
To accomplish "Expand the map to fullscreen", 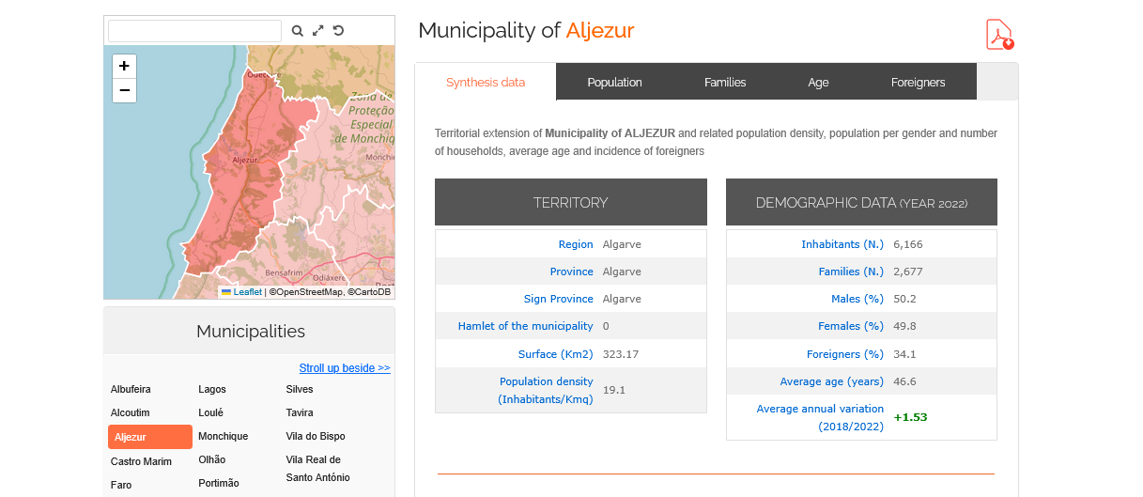I will coord(318,31).
